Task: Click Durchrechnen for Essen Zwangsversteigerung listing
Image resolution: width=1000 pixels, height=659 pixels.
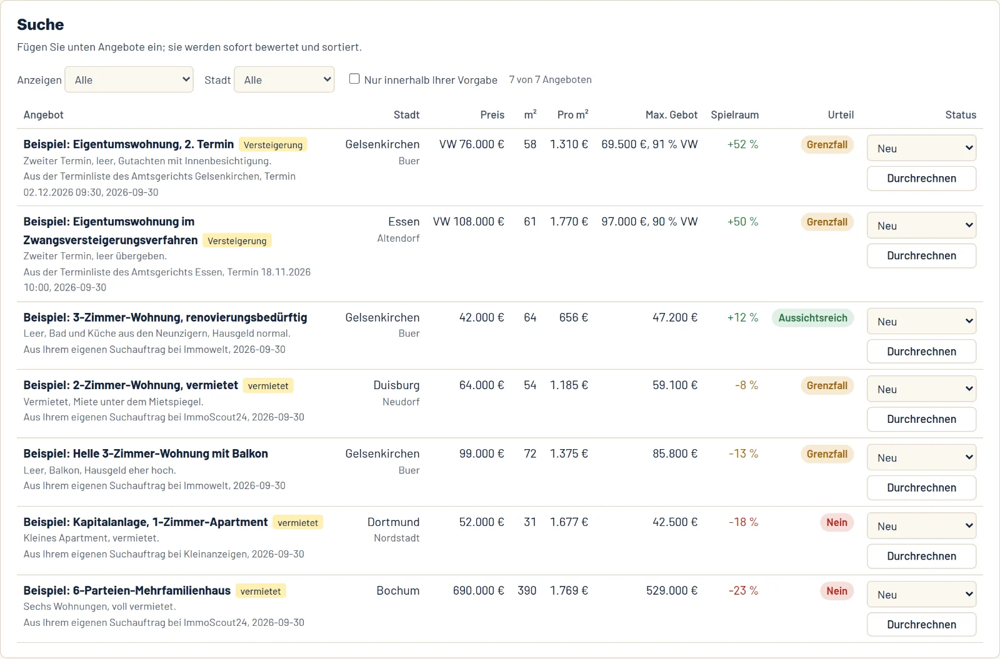Action: tap(922, 256)
